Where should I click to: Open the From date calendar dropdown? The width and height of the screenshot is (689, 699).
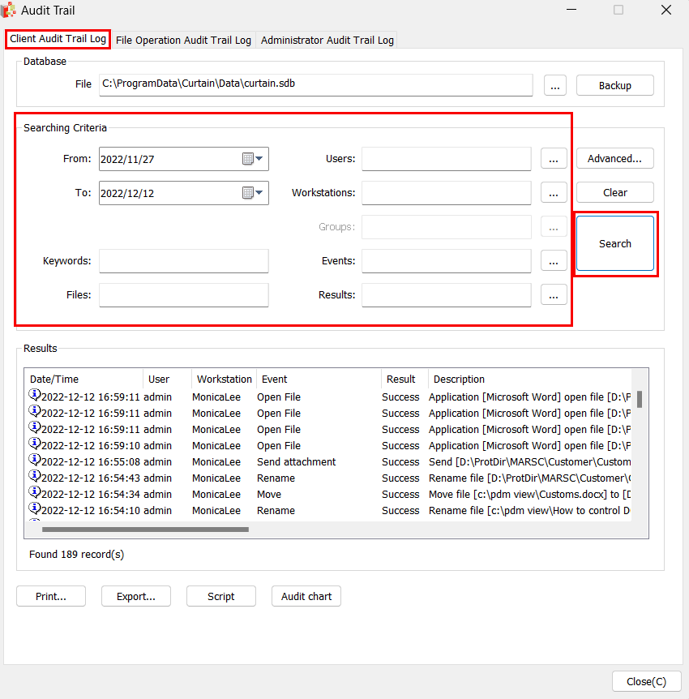(x=253, y=159)
